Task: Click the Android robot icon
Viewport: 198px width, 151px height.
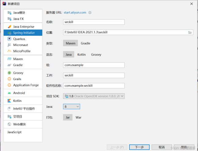Action: tap(9, 93)
